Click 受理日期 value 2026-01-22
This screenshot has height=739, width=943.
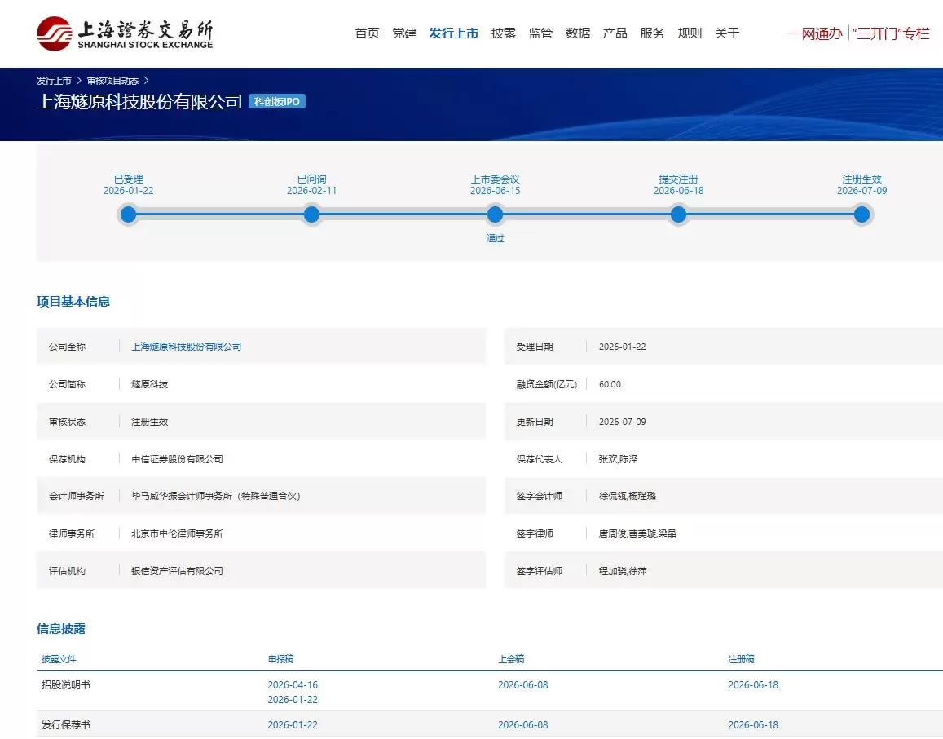pyautogui.click(x=623, y=347)
